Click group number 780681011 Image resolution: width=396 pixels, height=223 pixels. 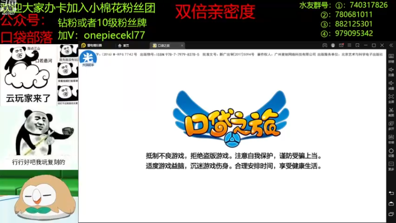[353, 14]
